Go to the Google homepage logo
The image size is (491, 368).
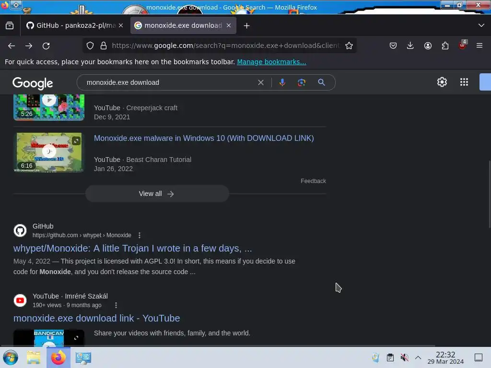(33, 83)
